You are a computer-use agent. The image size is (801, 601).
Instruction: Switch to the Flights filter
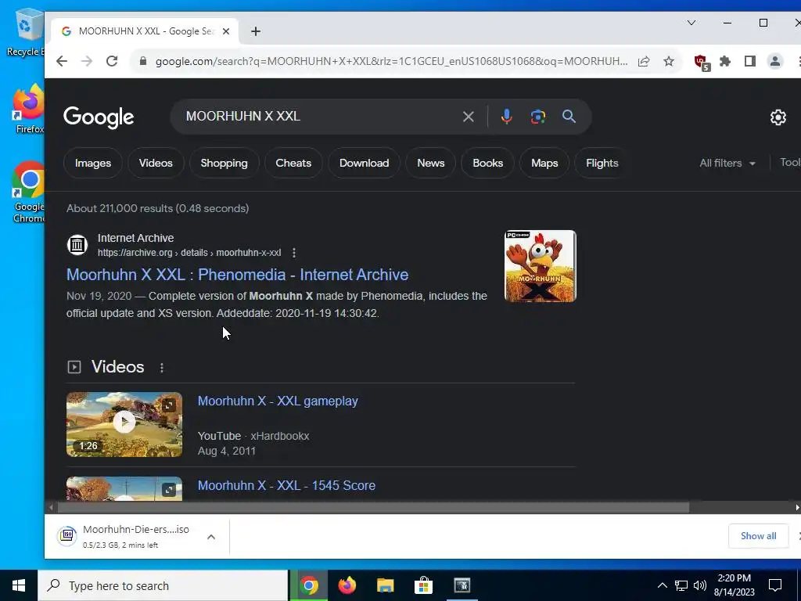602,163
